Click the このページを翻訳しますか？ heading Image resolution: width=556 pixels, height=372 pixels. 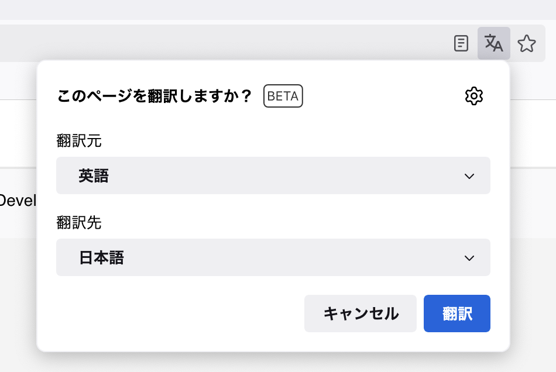tap(155, 96)
